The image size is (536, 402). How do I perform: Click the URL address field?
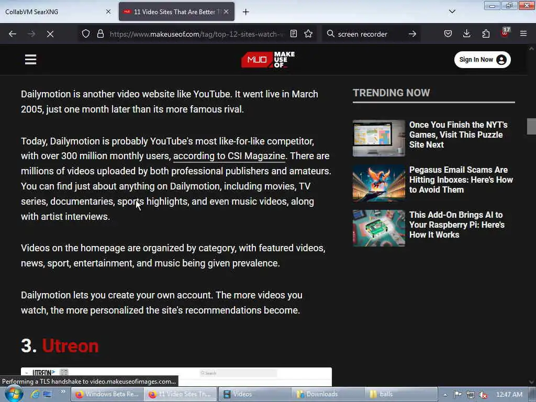197,34
